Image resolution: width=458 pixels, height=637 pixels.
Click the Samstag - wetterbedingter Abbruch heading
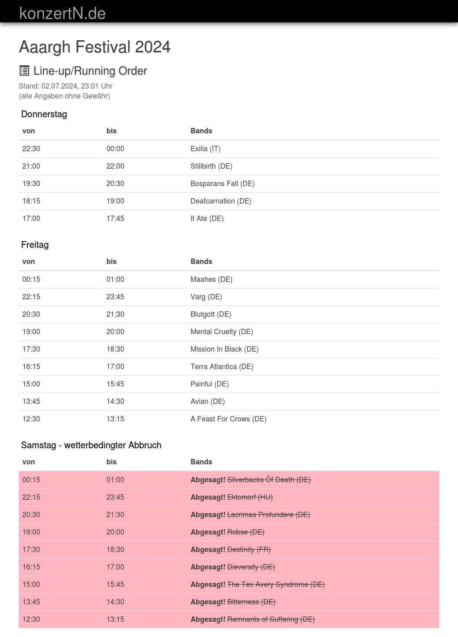[x=91, y=445]
